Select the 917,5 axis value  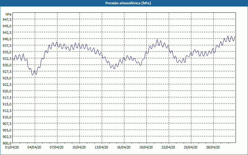[x=7, y=98]
